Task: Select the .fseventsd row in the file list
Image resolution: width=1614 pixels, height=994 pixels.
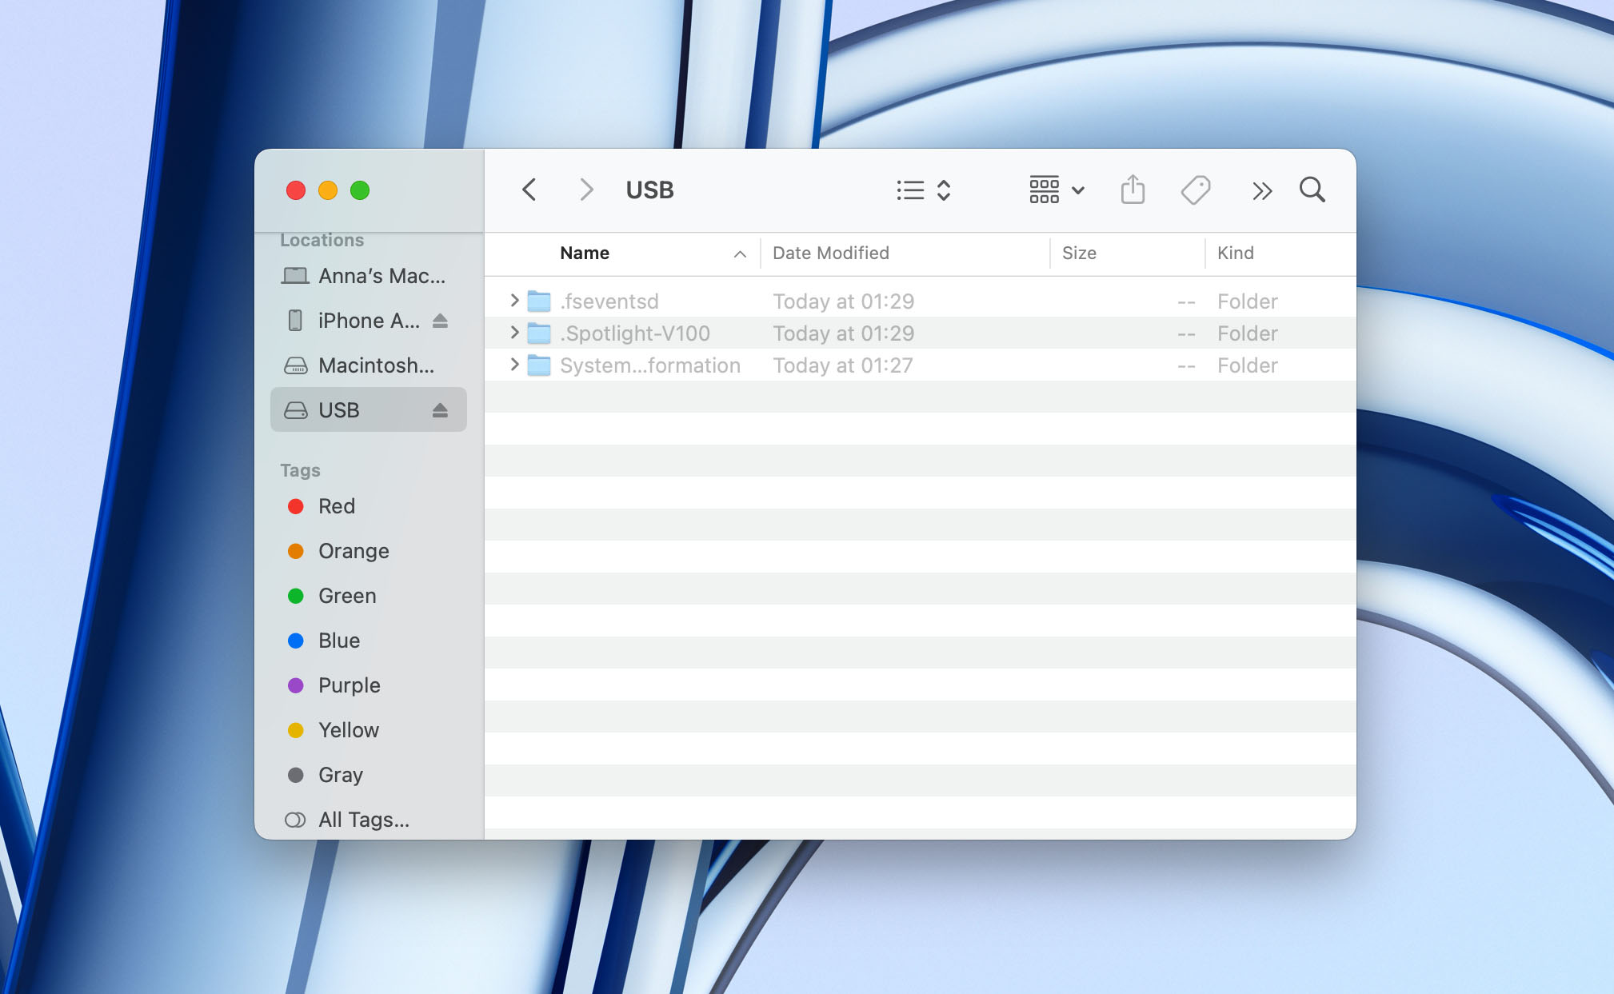Action: pyautogui.click(x=720, y=301)
